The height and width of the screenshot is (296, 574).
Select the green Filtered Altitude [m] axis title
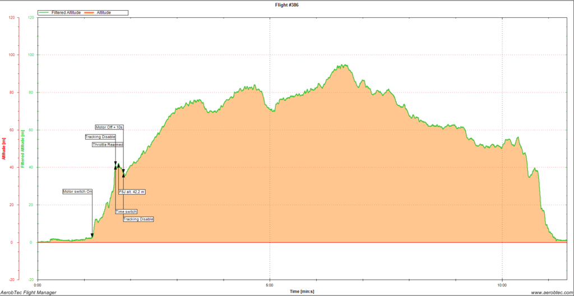point(23,149)
